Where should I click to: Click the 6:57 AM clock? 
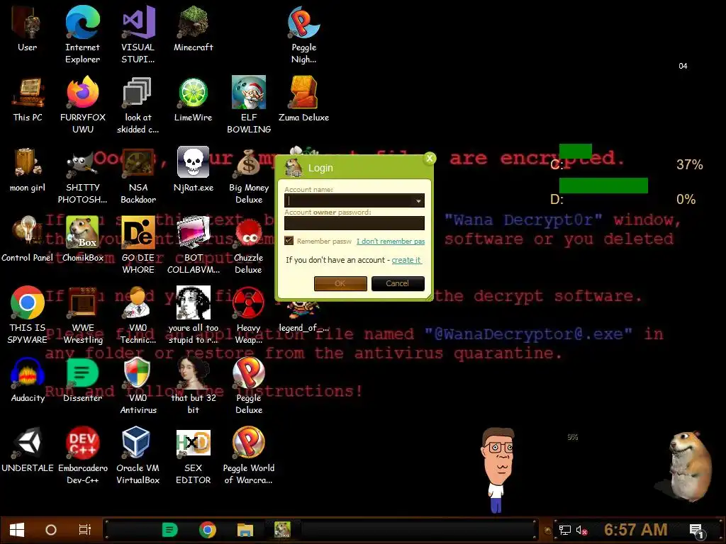tap(636, 530)
